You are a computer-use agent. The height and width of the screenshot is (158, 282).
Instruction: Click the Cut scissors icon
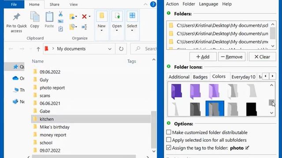tap(61, 14)
